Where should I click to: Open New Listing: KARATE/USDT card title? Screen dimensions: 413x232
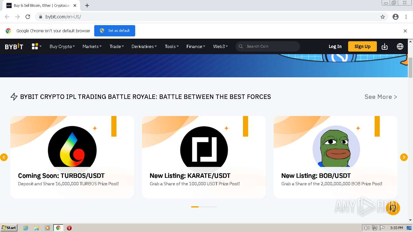tap(190, 176)
